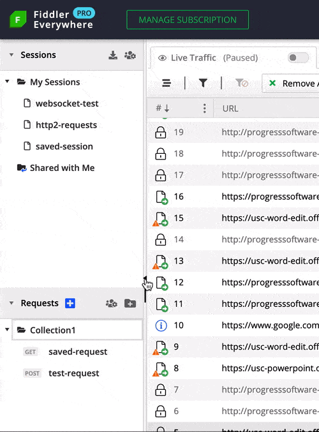Click the clear filters funnel icon
Viewport: 319px width, 432px height.
(242, 83)
